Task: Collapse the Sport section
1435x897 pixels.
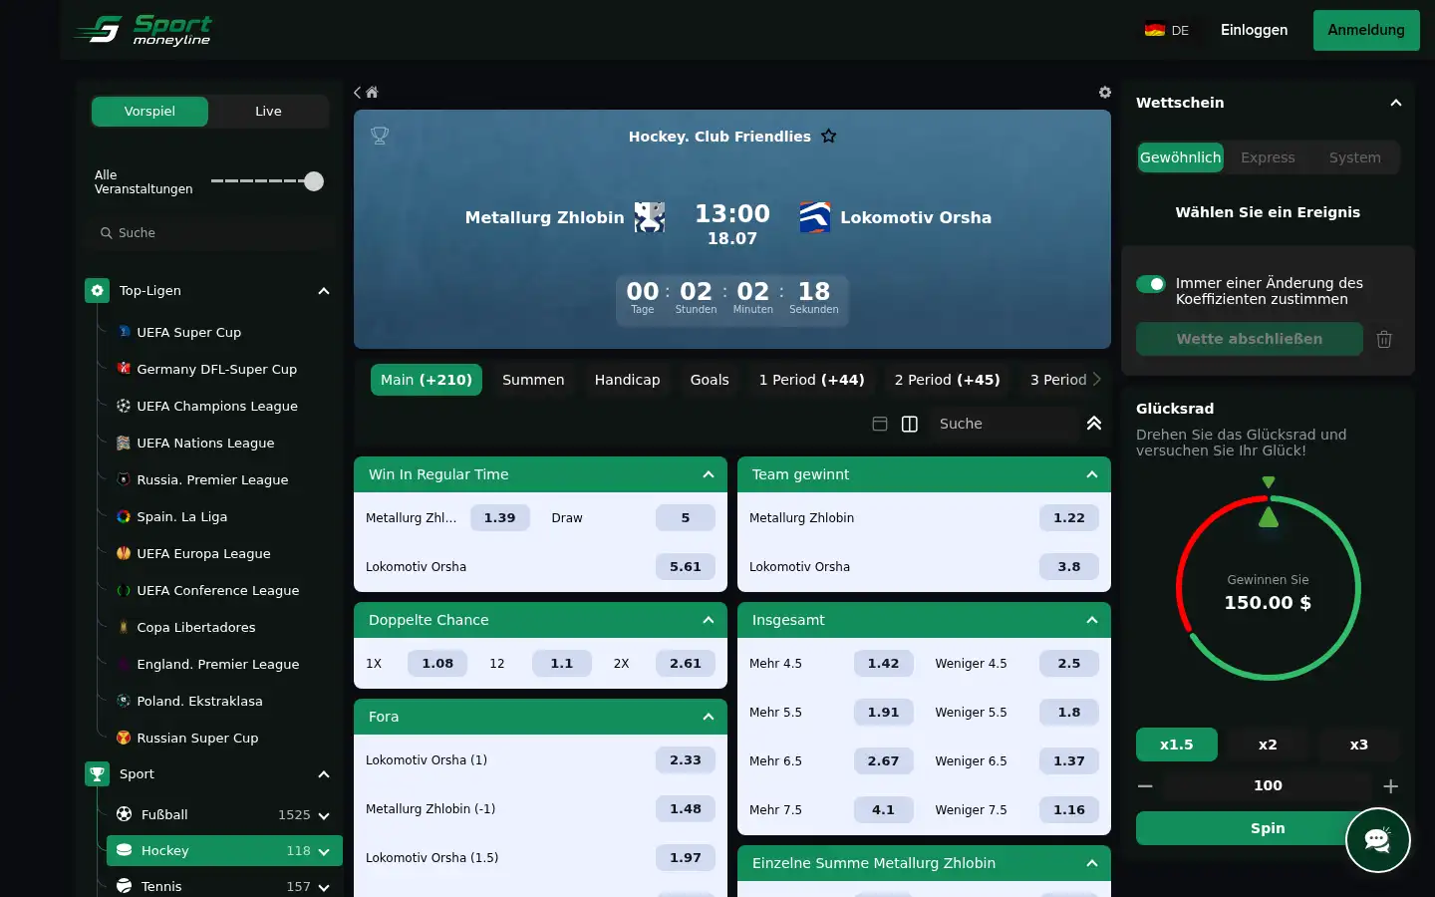Action: pyautogui.click(x=323, y=774)
